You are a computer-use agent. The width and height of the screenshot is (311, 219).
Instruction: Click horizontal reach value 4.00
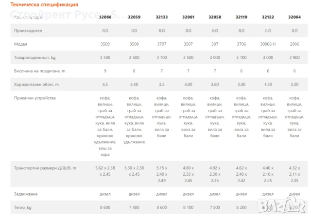click(x=188, y=84)
